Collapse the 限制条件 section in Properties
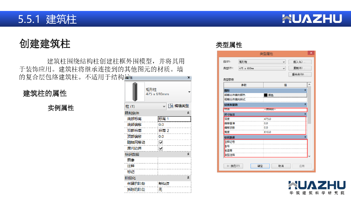351x197 pixels. [188, 113]
